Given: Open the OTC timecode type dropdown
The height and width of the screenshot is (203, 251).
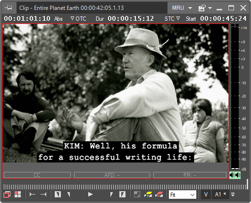Looking at the screenshot, I should point(78,19).
